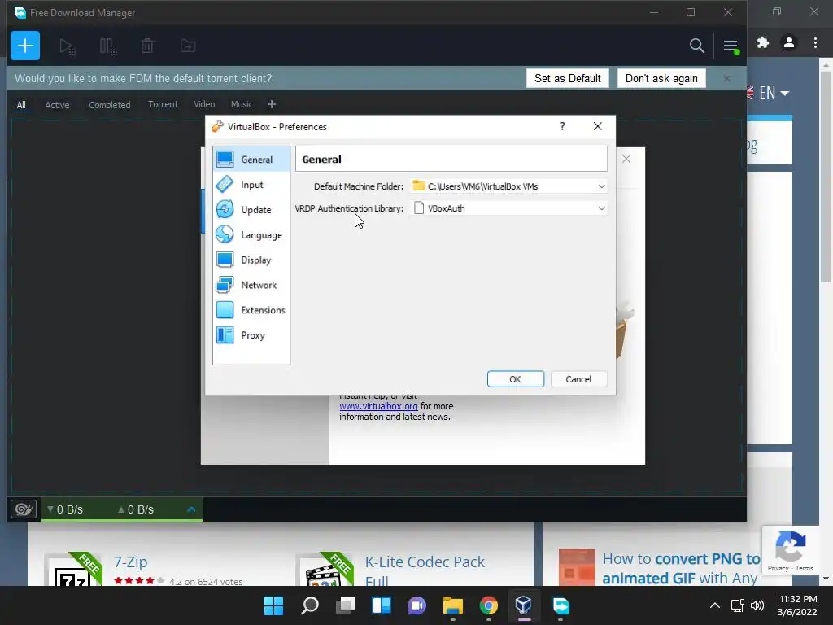Click Don't ask again button
This screenshot has height=625, width=833.
click(661, 78)
